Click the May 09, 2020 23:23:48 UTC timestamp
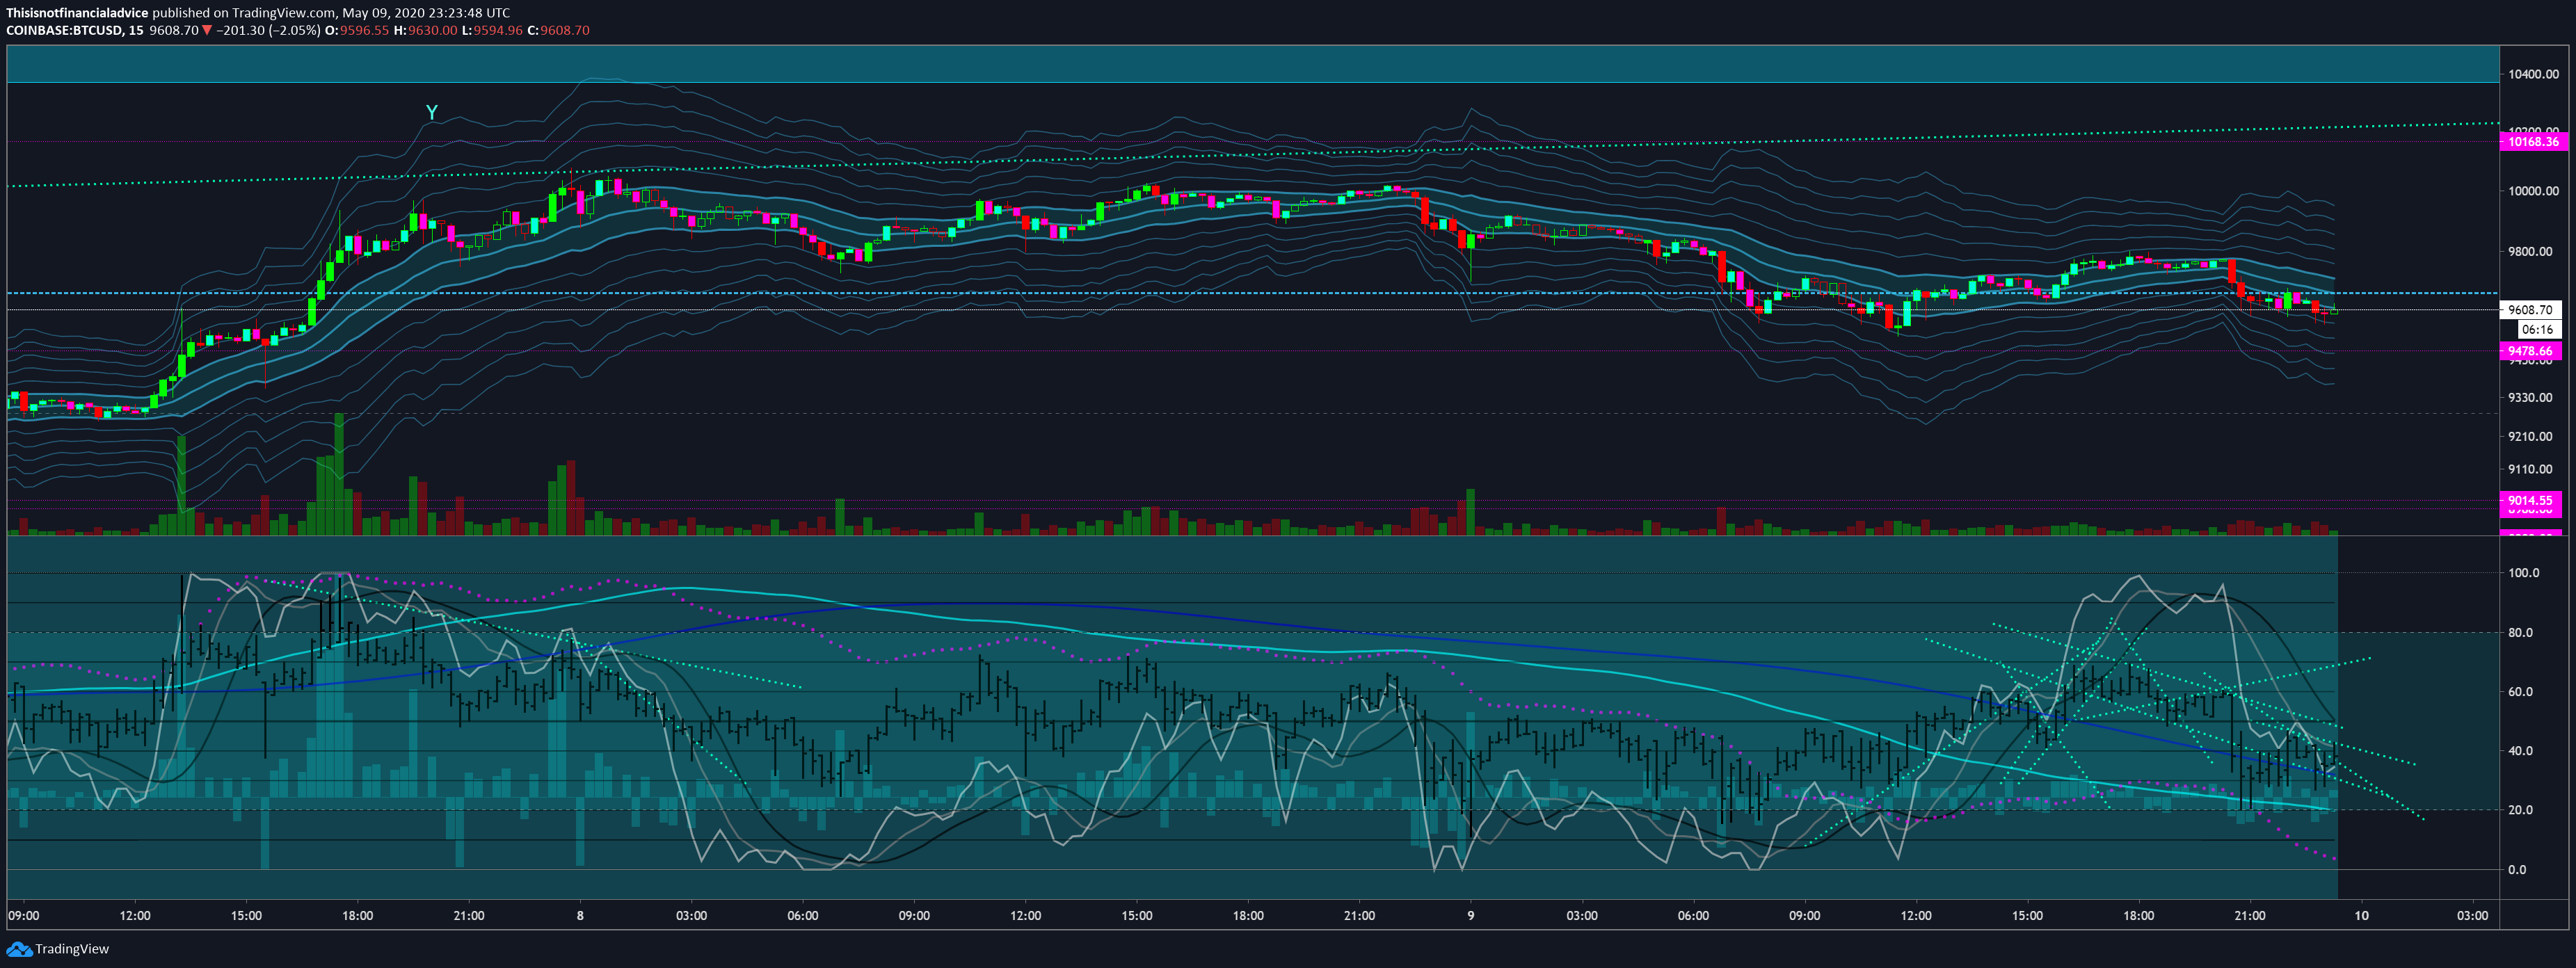 coord(426,13)
